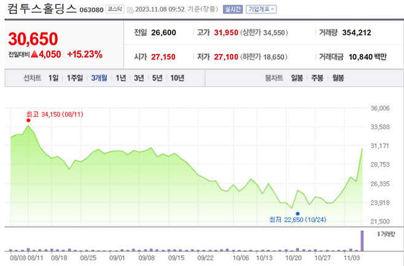Image resolution: width=404 pixels, height=266 pixels.
Task: Click the red highest-price marker dot
Action: (x=28, y=120)
